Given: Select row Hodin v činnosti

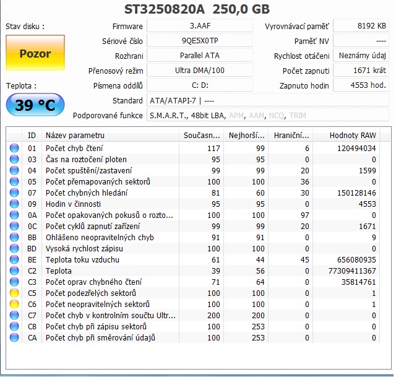Looking at the screenshot, I should tap(193, 204).
